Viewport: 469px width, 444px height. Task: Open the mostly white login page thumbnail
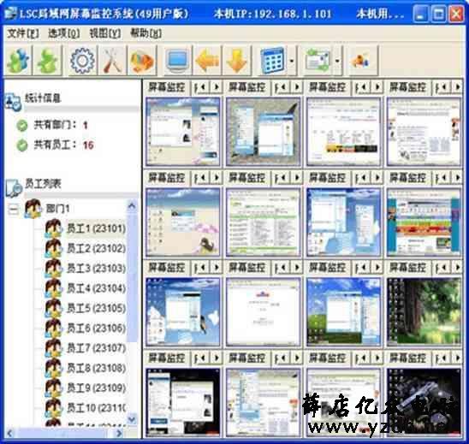click(x=264, y=312)
